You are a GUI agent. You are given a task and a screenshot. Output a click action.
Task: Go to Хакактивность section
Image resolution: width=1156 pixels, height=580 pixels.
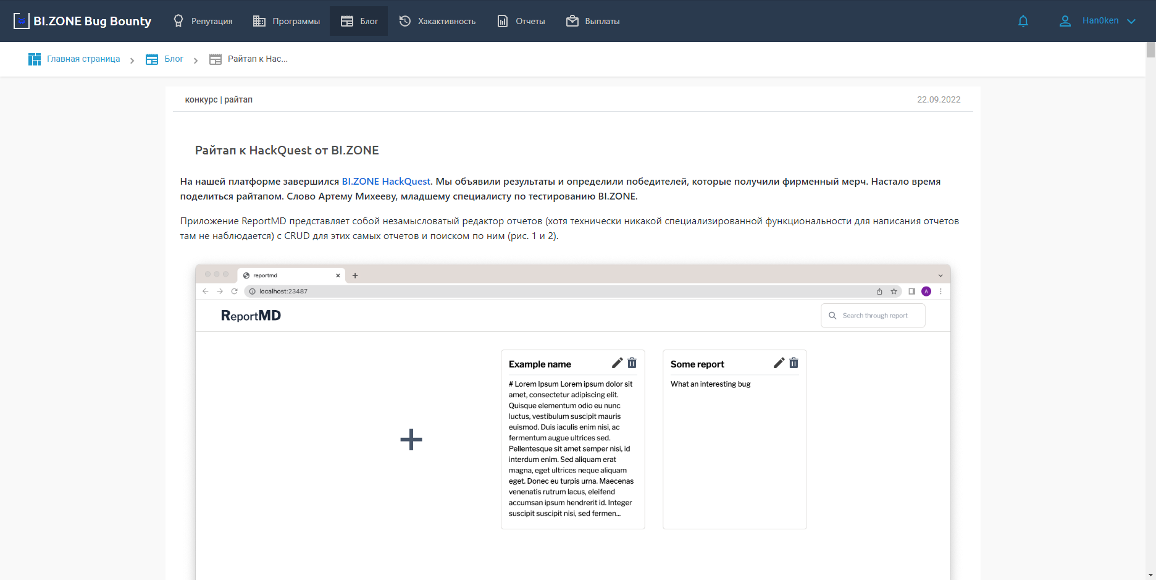click(437, 21)
